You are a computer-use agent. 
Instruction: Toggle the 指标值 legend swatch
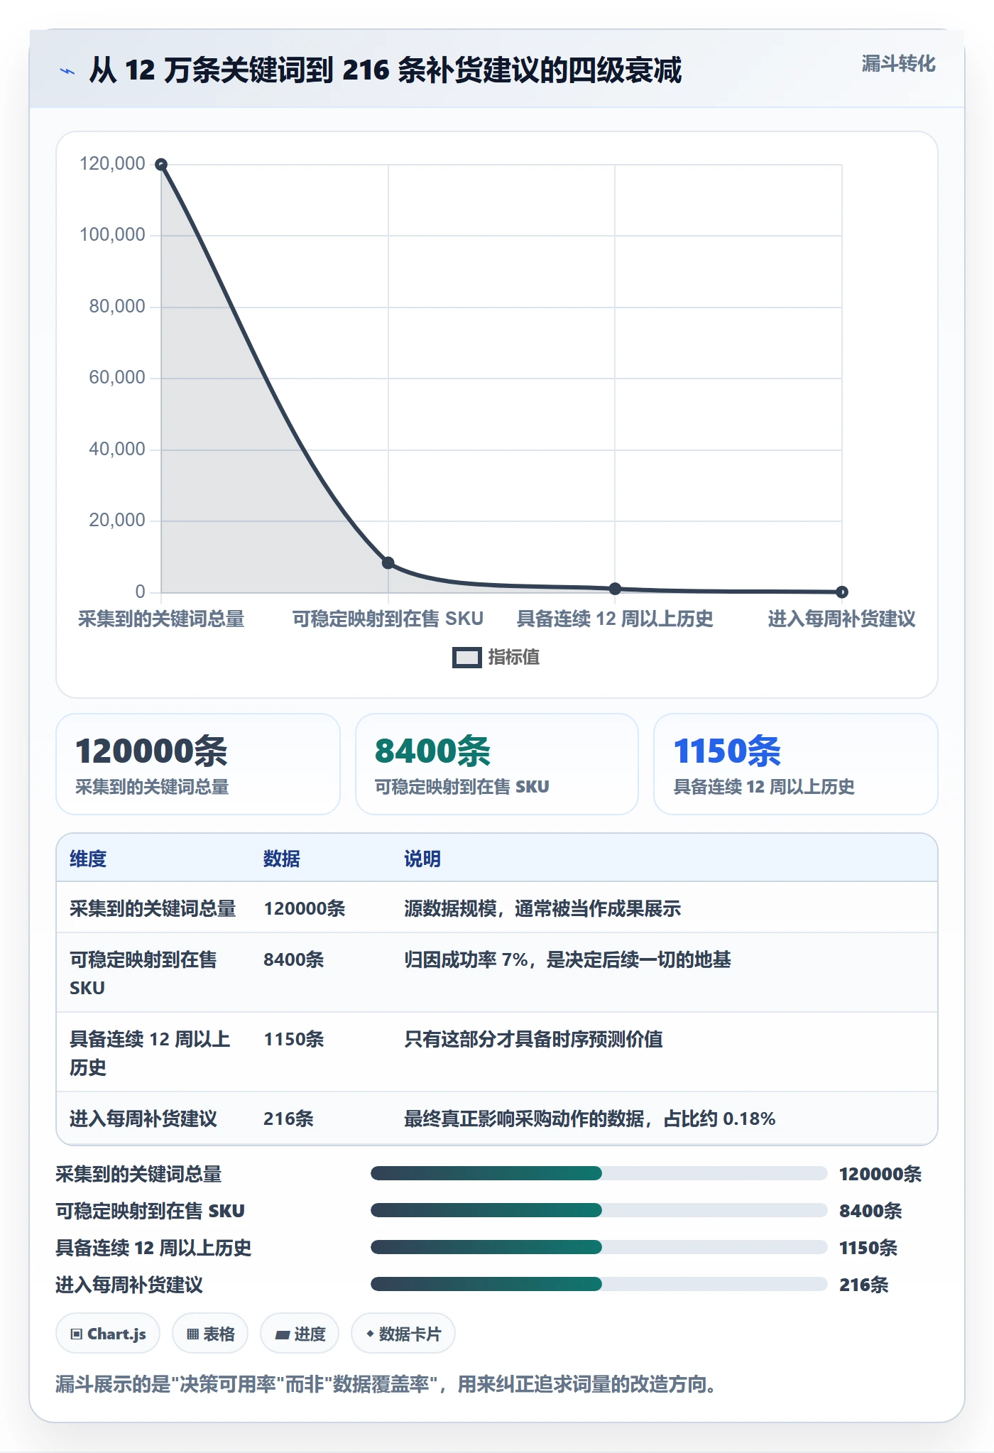[x=466, y=658]
